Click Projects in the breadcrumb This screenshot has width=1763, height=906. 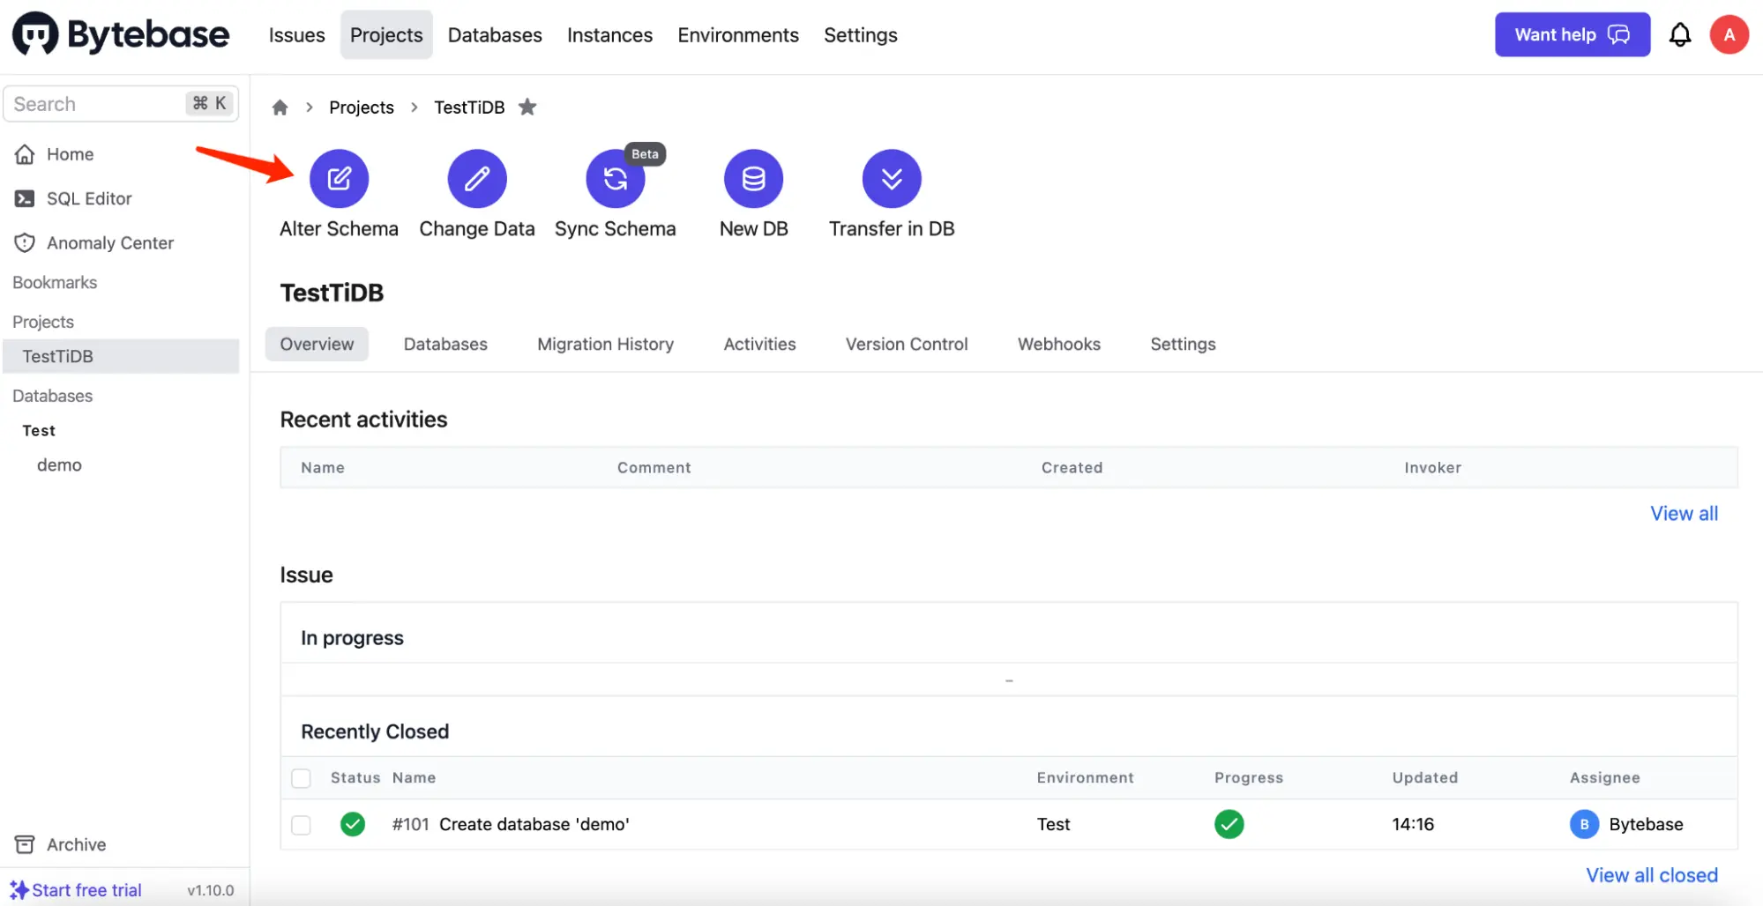click(362, 108)
